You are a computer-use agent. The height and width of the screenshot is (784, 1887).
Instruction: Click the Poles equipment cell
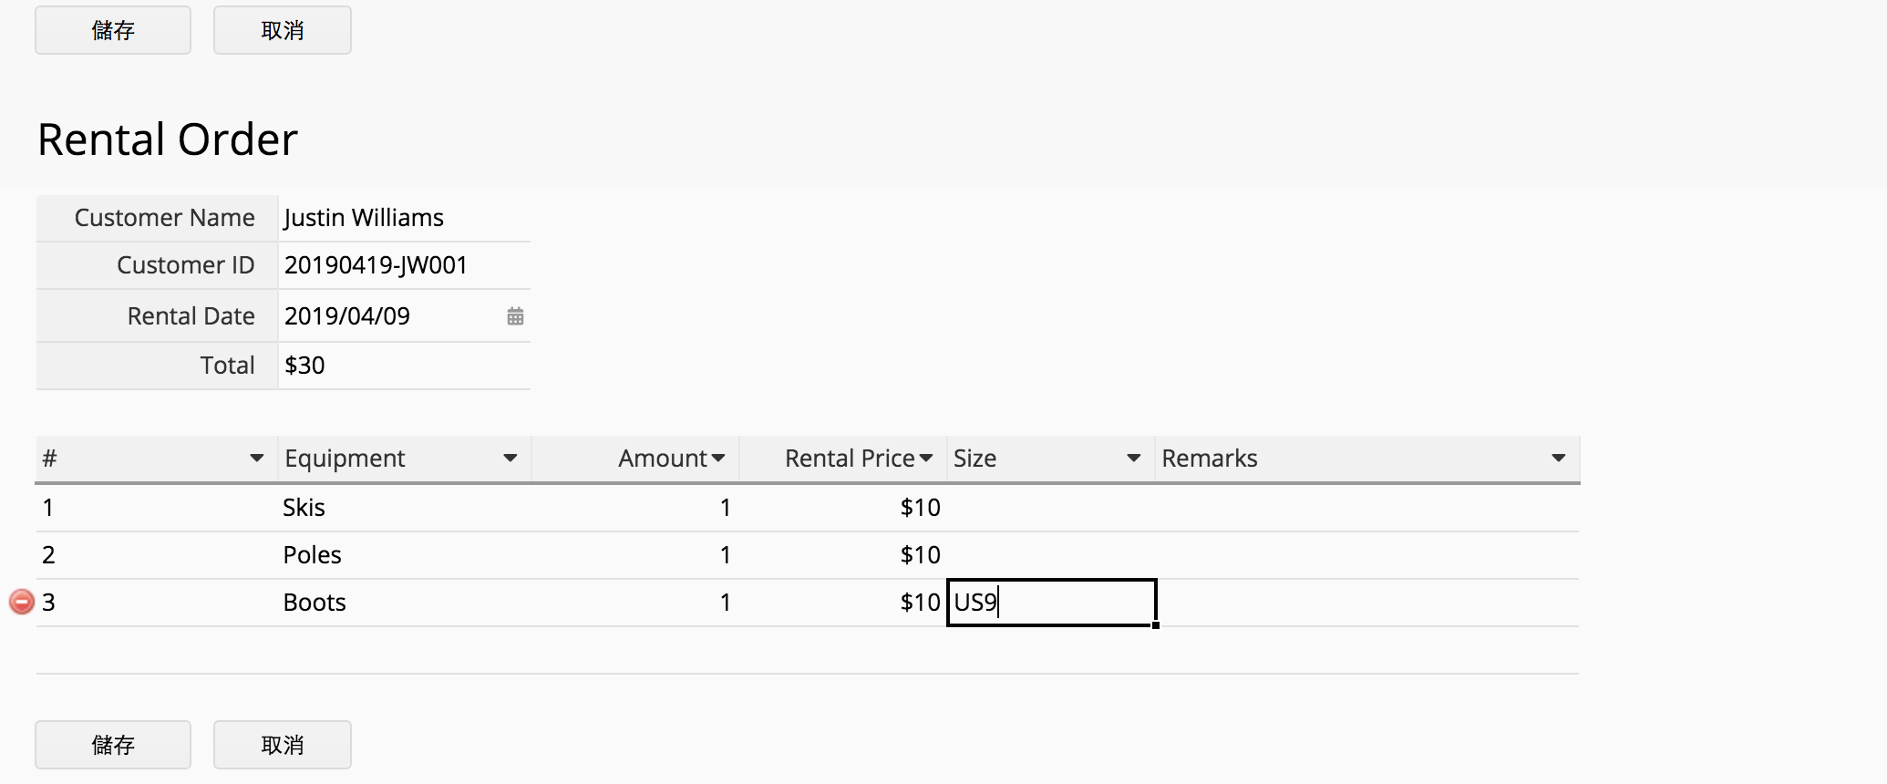404,555
